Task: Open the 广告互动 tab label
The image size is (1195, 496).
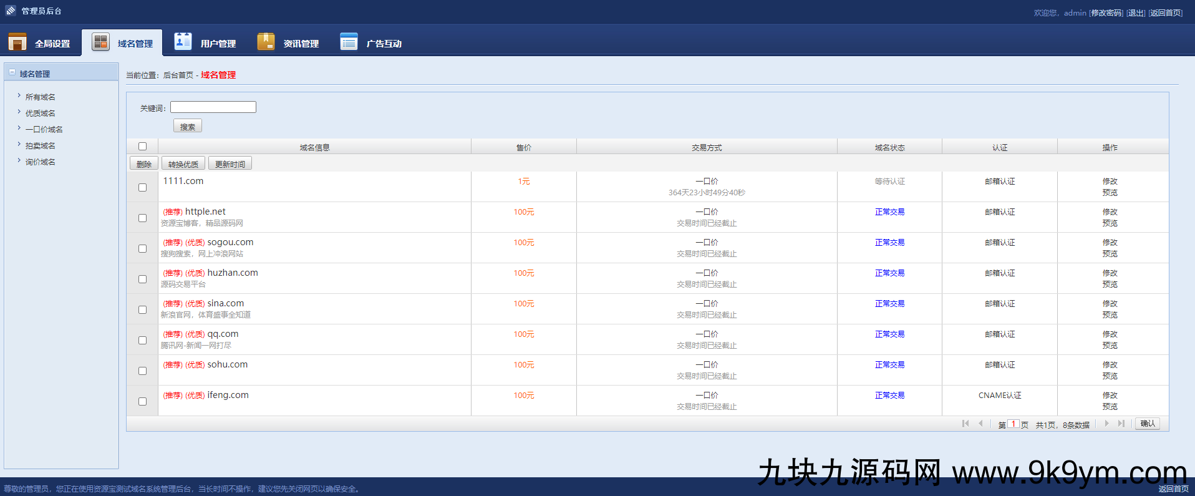Action: tap(384, 44)
